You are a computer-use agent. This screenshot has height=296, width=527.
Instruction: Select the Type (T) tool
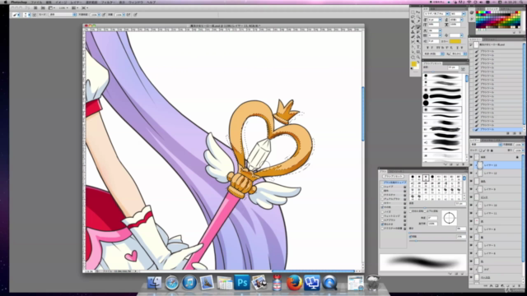pos(418,47)
